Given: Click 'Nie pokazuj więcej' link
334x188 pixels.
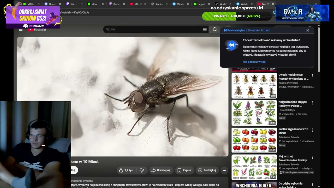Looking at the screenshot, I should 254,62.
